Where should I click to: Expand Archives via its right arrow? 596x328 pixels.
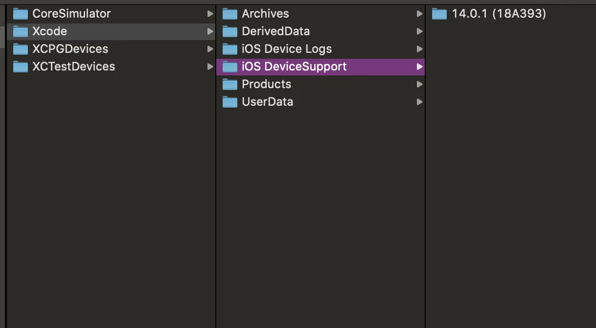[x=419, y=14]
